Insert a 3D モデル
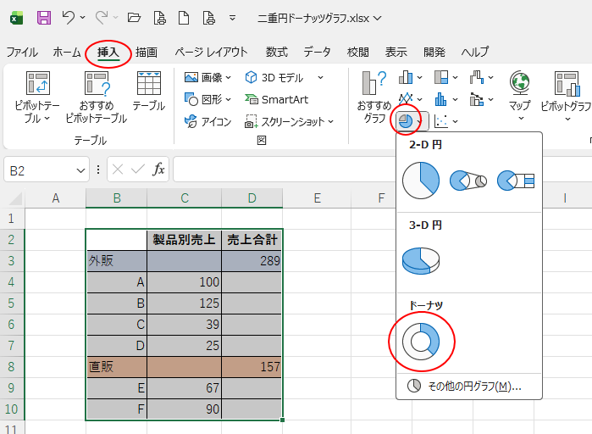The height and width of the screenshot is (434, 592). (274, 77)
